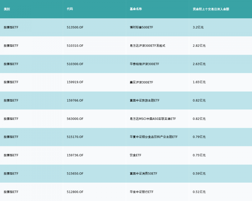Select fund name 富国中证消费50ETF

click(x=144, y=174)
